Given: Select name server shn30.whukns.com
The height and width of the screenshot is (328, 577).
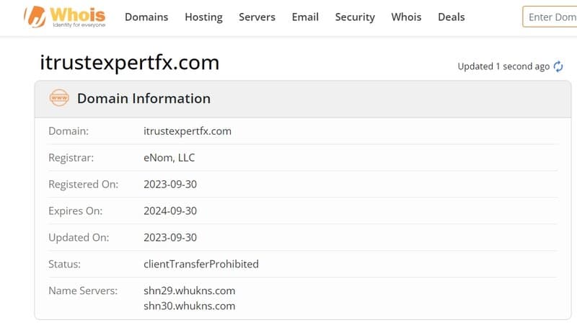Looking at the screenshot, I should point(189,306).
